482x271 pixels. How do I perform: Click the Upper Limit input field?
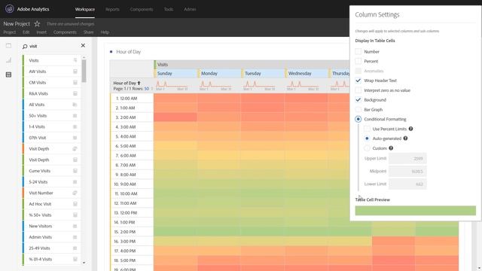pyautogui.click(x=407, y=159)
